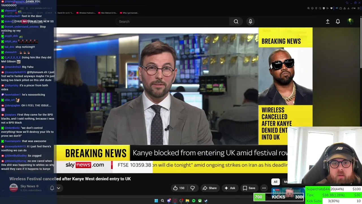362x204 pixels.
Task: Open the browser easy setup menu icon
Action: [359, 8]
